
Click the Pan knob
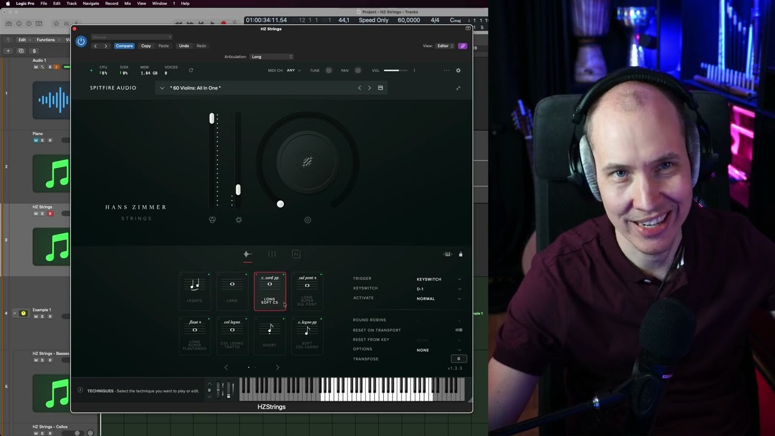point(358,70)
